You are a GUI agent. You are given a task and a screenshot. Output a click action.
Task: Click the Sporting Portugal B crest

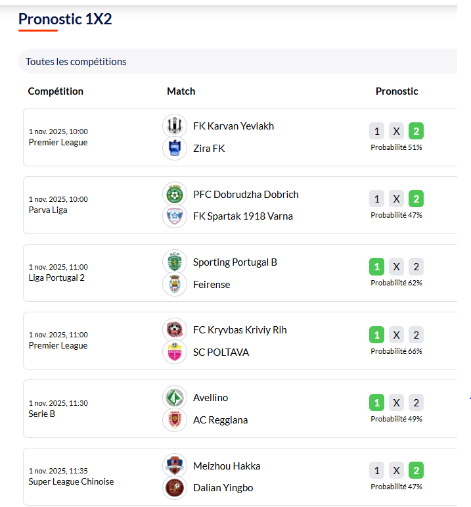point(175,262)
